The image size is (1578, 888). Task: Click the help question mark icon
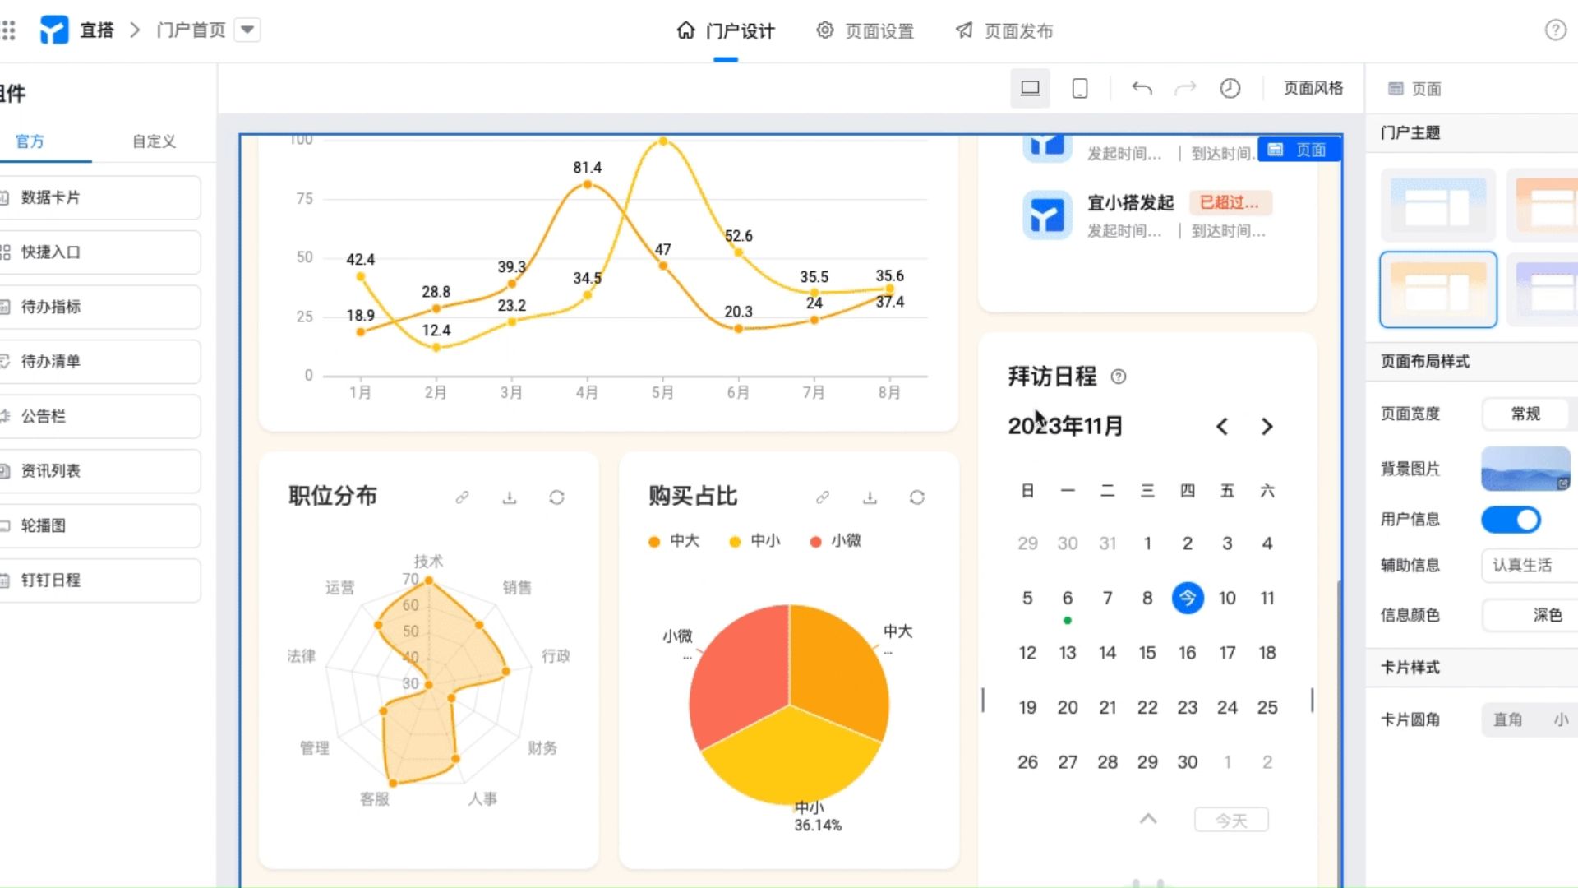(1556, 30)
